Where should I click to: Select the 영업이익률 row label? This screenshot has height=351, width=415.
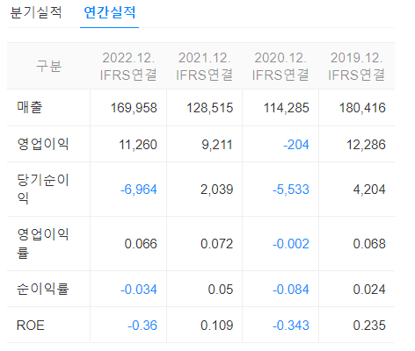[x=43, y=243]
